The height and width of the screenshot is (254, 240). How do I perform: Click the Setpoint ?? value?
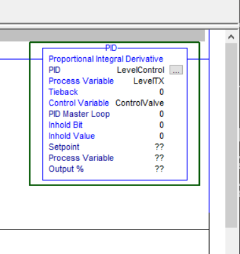pos(159,146)
